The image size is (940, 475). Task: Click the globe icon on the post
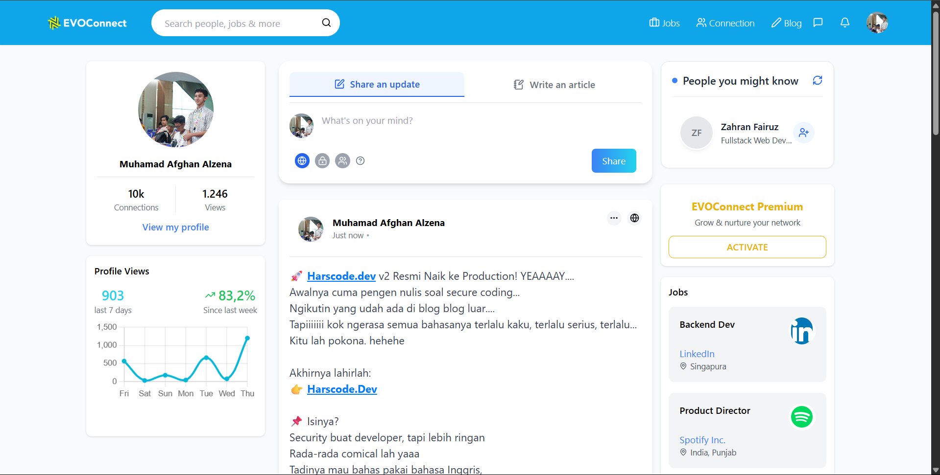tap(634, 218)
